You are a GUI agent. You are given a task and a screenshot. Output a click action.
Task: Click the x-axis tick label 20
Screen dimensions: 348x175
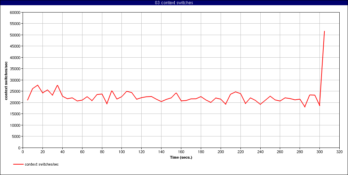click(42, 152)
